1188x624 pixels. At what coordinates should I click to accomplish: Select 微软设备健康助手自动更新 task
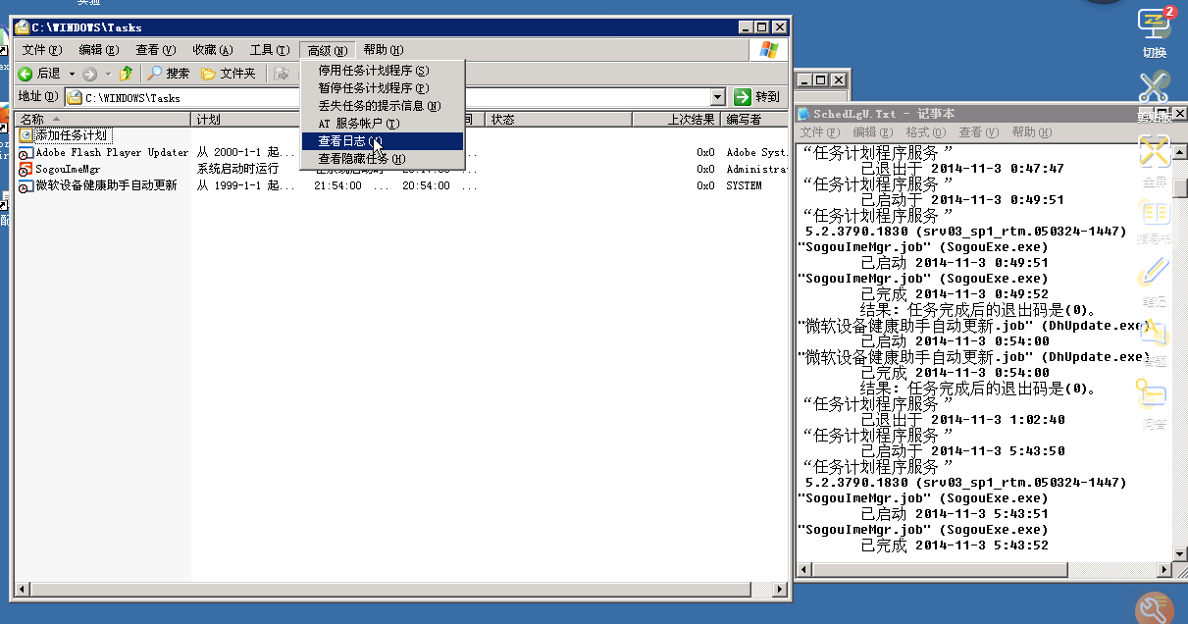tap(98, 185)
